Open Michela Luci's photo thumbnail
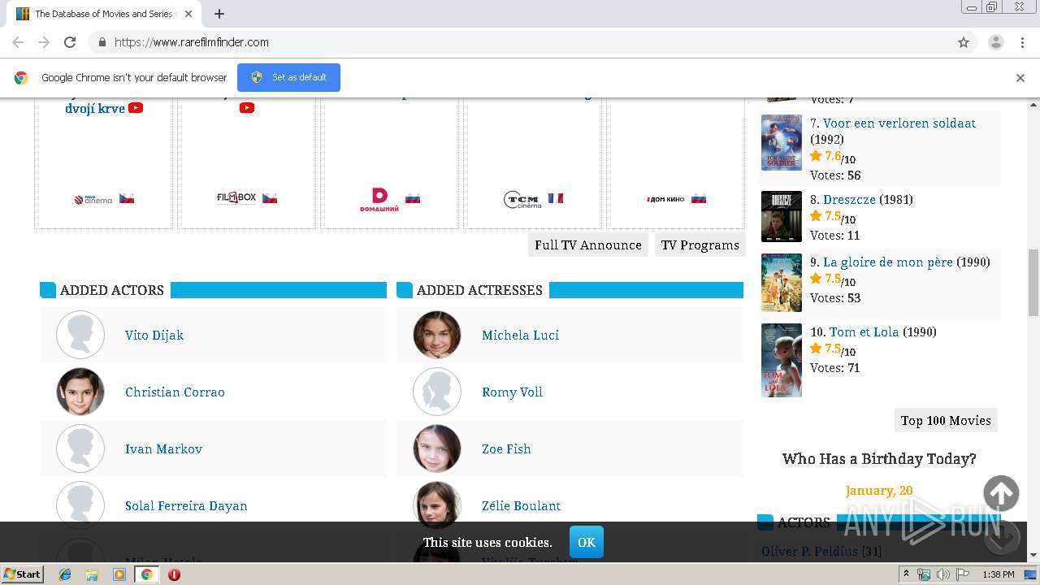 click(x=437, y=335)
